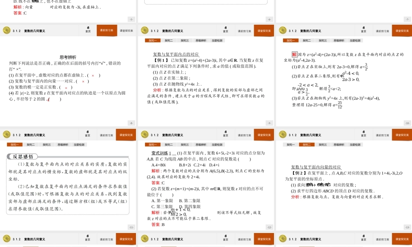Click the gold medallion emblem on slide -9- header
Image resolution: width=412 pixels, height=247 pixels.
point(144,30)
